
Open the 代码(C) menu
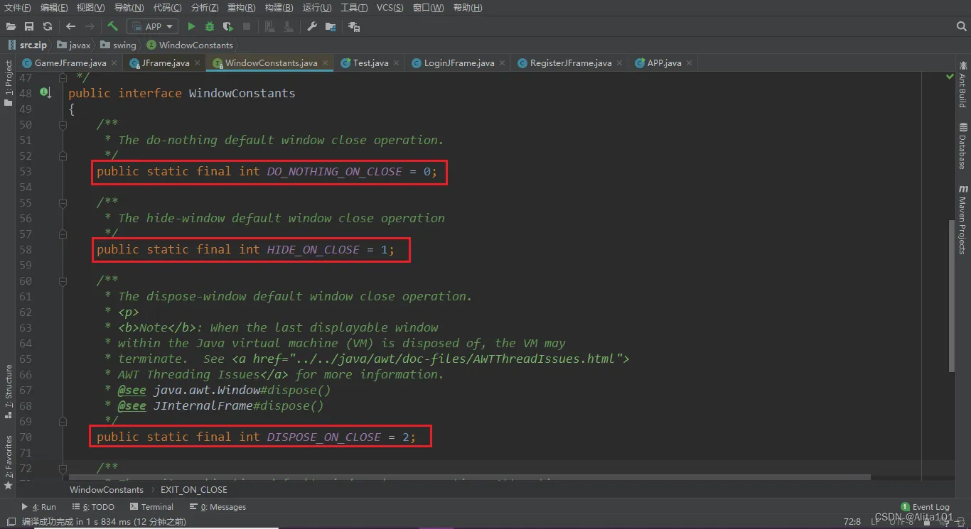point(167,8)
